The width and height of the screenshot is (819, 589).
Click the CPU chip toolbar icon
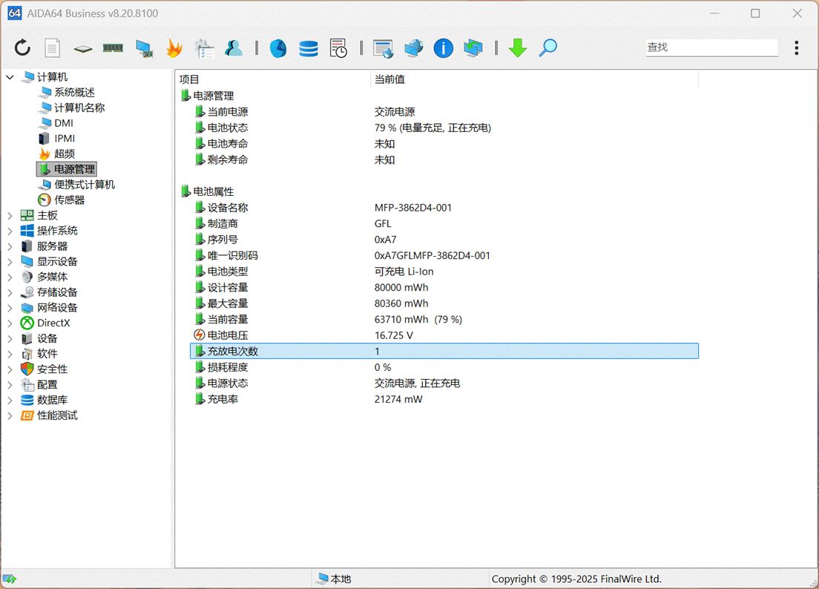[82, 48]
